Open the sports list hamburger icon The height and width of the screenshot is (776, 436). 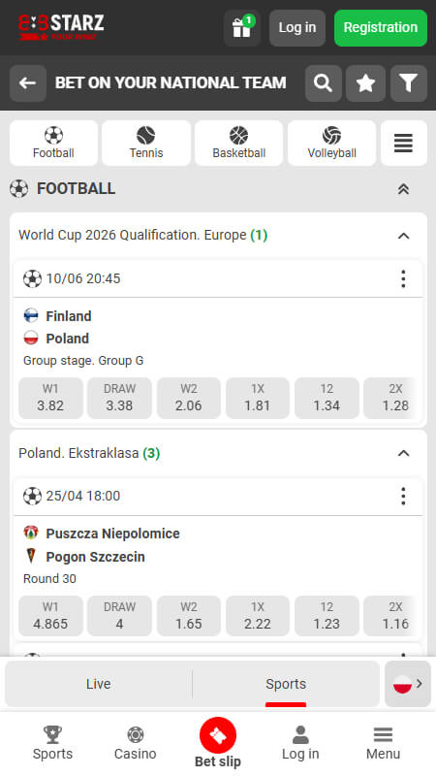(404, 143)
